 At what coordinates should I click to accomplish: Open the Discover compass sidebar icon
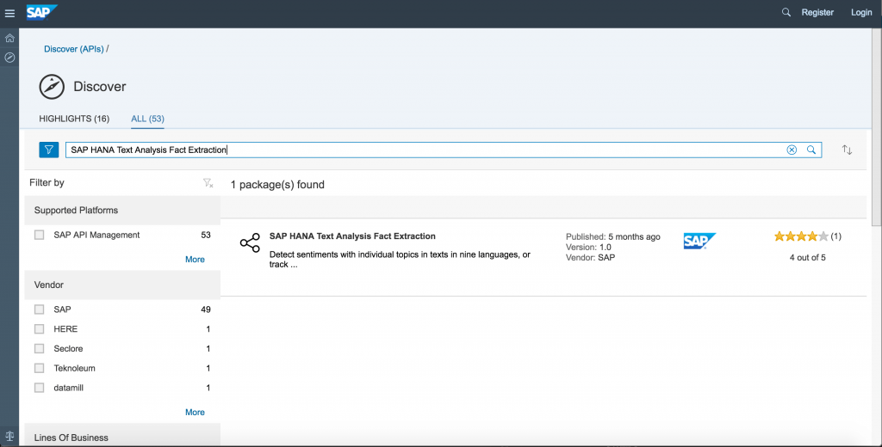point(9,58)
